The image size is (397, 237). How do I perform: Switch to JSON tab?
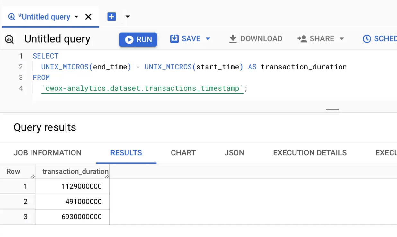(234, 153)
